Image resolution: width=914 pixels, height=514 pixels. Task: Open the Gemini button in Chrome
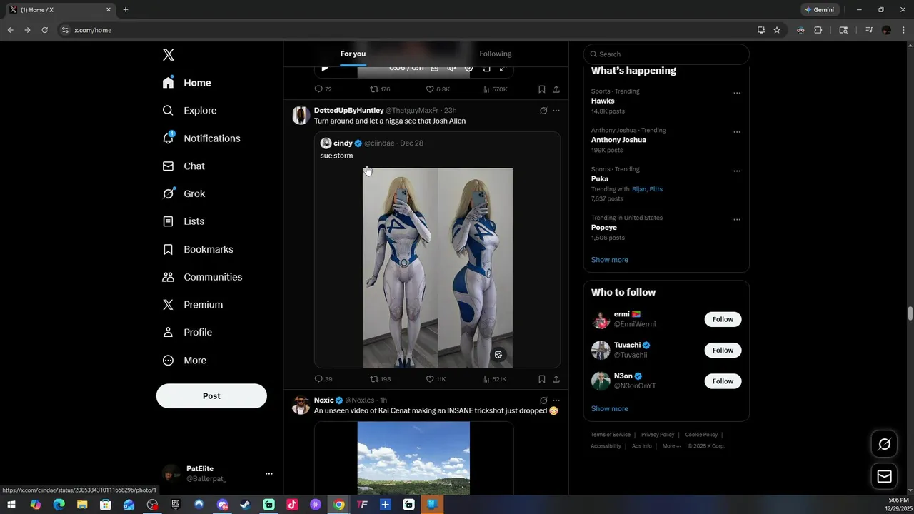coord(820,10)
